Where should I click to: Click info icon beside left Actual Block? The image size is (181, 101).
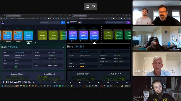[55, 74]
